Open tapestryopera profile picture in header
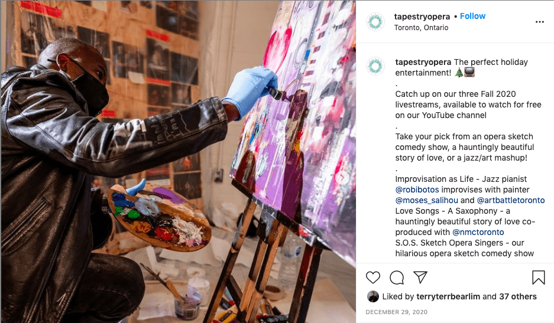The width and height of the screenshot is (554, 323). (x=375, y=21)
